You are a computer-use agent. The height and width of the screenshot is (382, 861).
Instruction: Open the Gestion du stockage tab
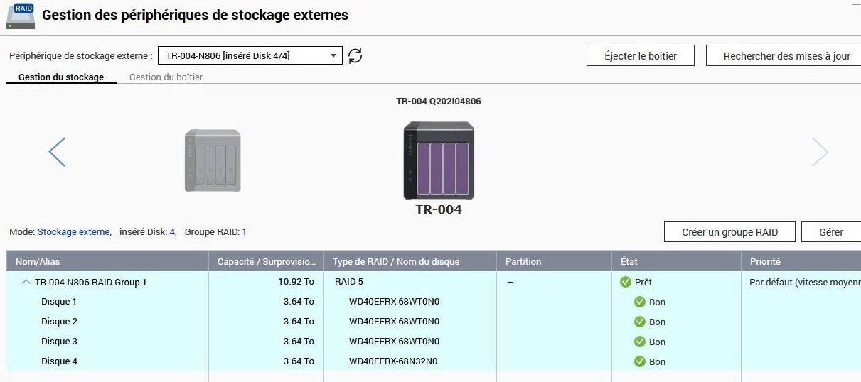coord(61,77)
